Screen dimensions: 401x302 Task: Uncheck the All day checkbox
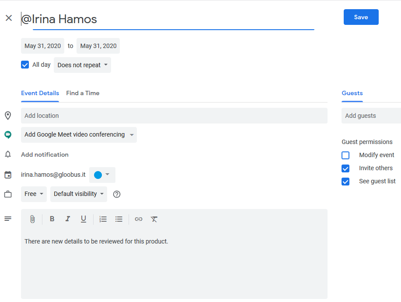25,65
